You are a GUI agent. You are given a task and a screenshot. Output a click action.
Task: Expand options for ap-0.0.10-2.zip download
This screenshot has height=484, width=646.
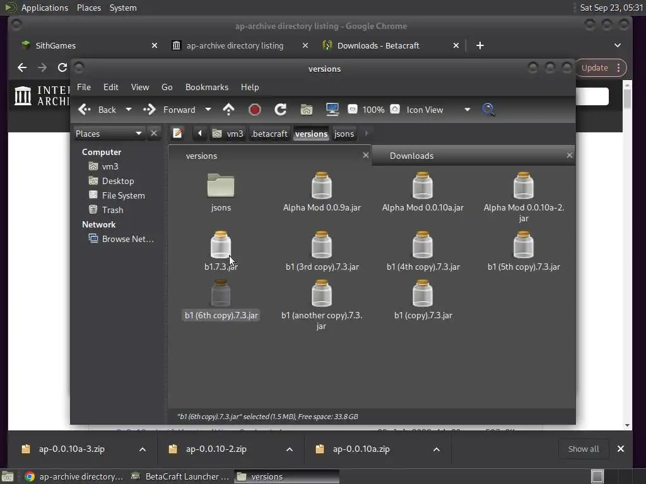click(x=290, y=449)
